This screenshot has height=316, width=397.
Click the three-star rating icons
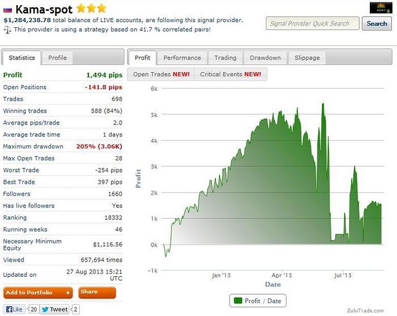[x=92, y=8]
